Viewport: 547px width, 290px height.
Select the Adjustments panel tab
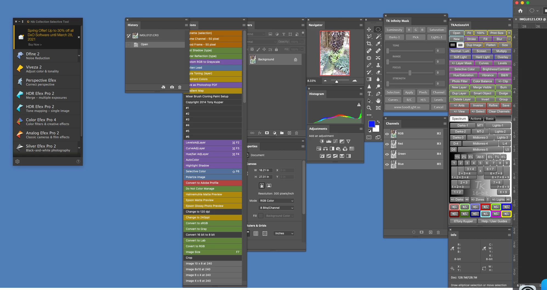point(318,129)
